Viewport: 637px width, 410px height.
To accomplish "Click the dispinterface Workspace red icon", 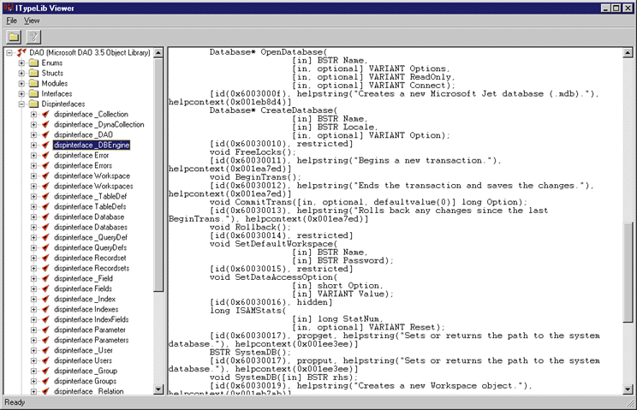I will pyautogui.click(x=45, y=176).
